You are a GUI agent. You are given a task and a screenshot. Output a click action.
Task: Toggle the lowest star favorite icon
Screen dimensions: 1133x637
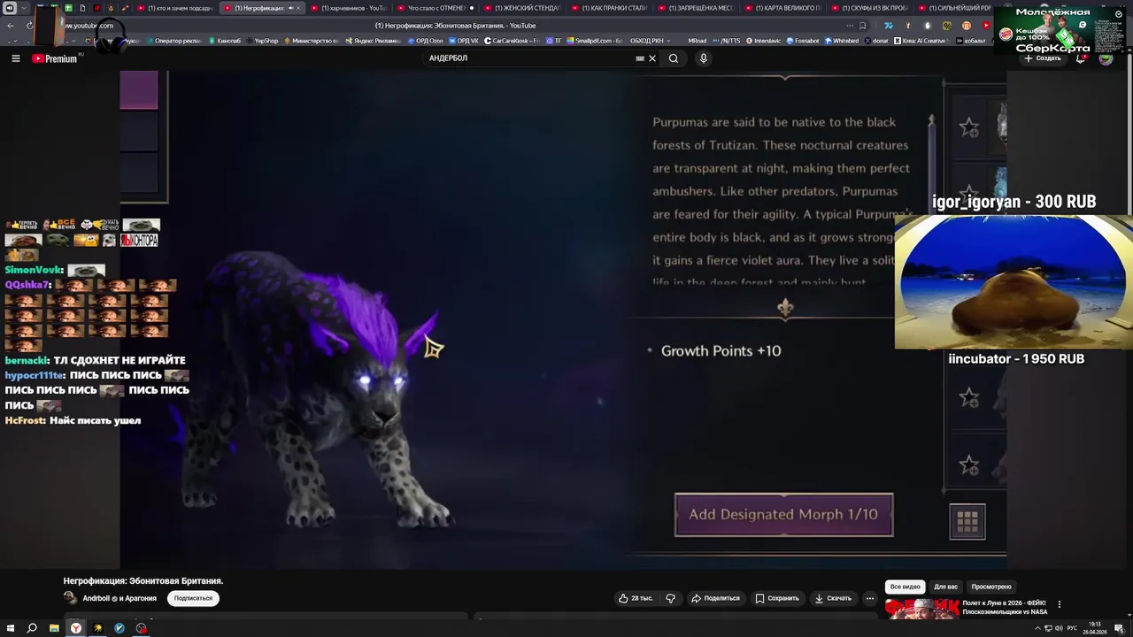point(969,465)
